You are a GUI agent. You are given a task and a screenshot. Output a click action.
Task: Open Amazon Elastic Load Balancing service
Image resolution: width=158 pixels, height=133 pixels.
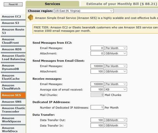coord(13,58)
